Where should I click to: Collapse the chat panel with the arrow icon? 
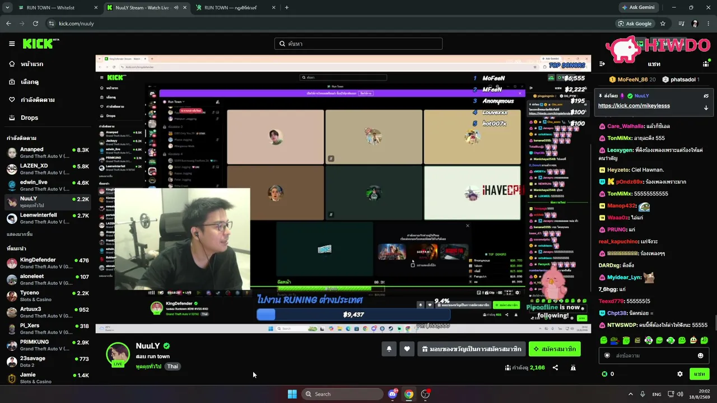[602, 64]
